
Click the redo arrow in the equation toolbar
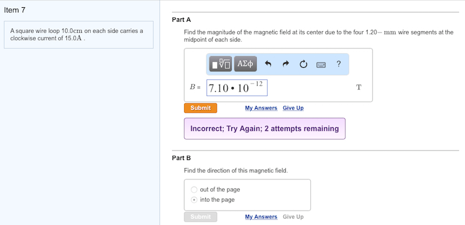coord(286,64)
